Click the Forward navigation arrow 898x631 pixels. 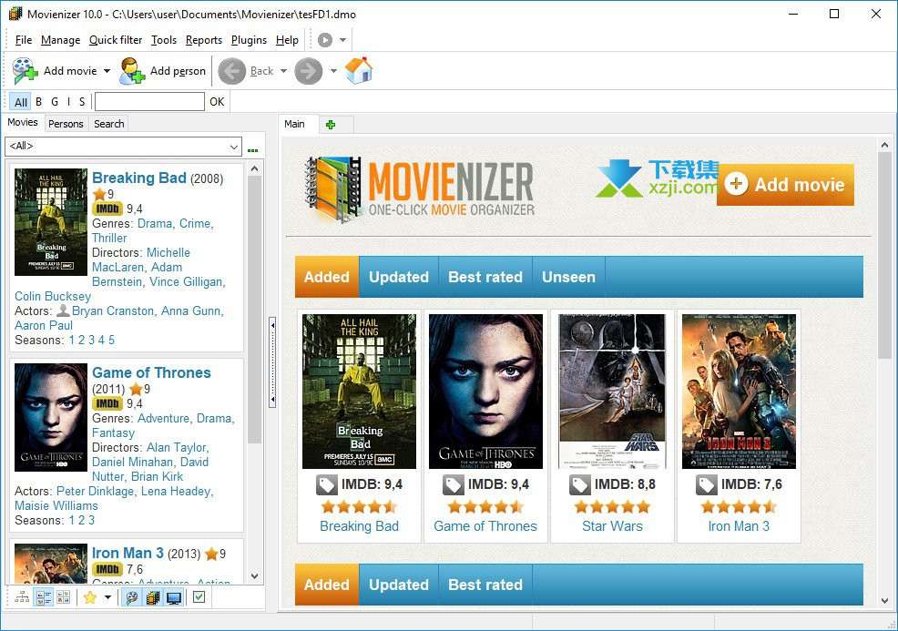pyautogui.click(x=308, y=71)
